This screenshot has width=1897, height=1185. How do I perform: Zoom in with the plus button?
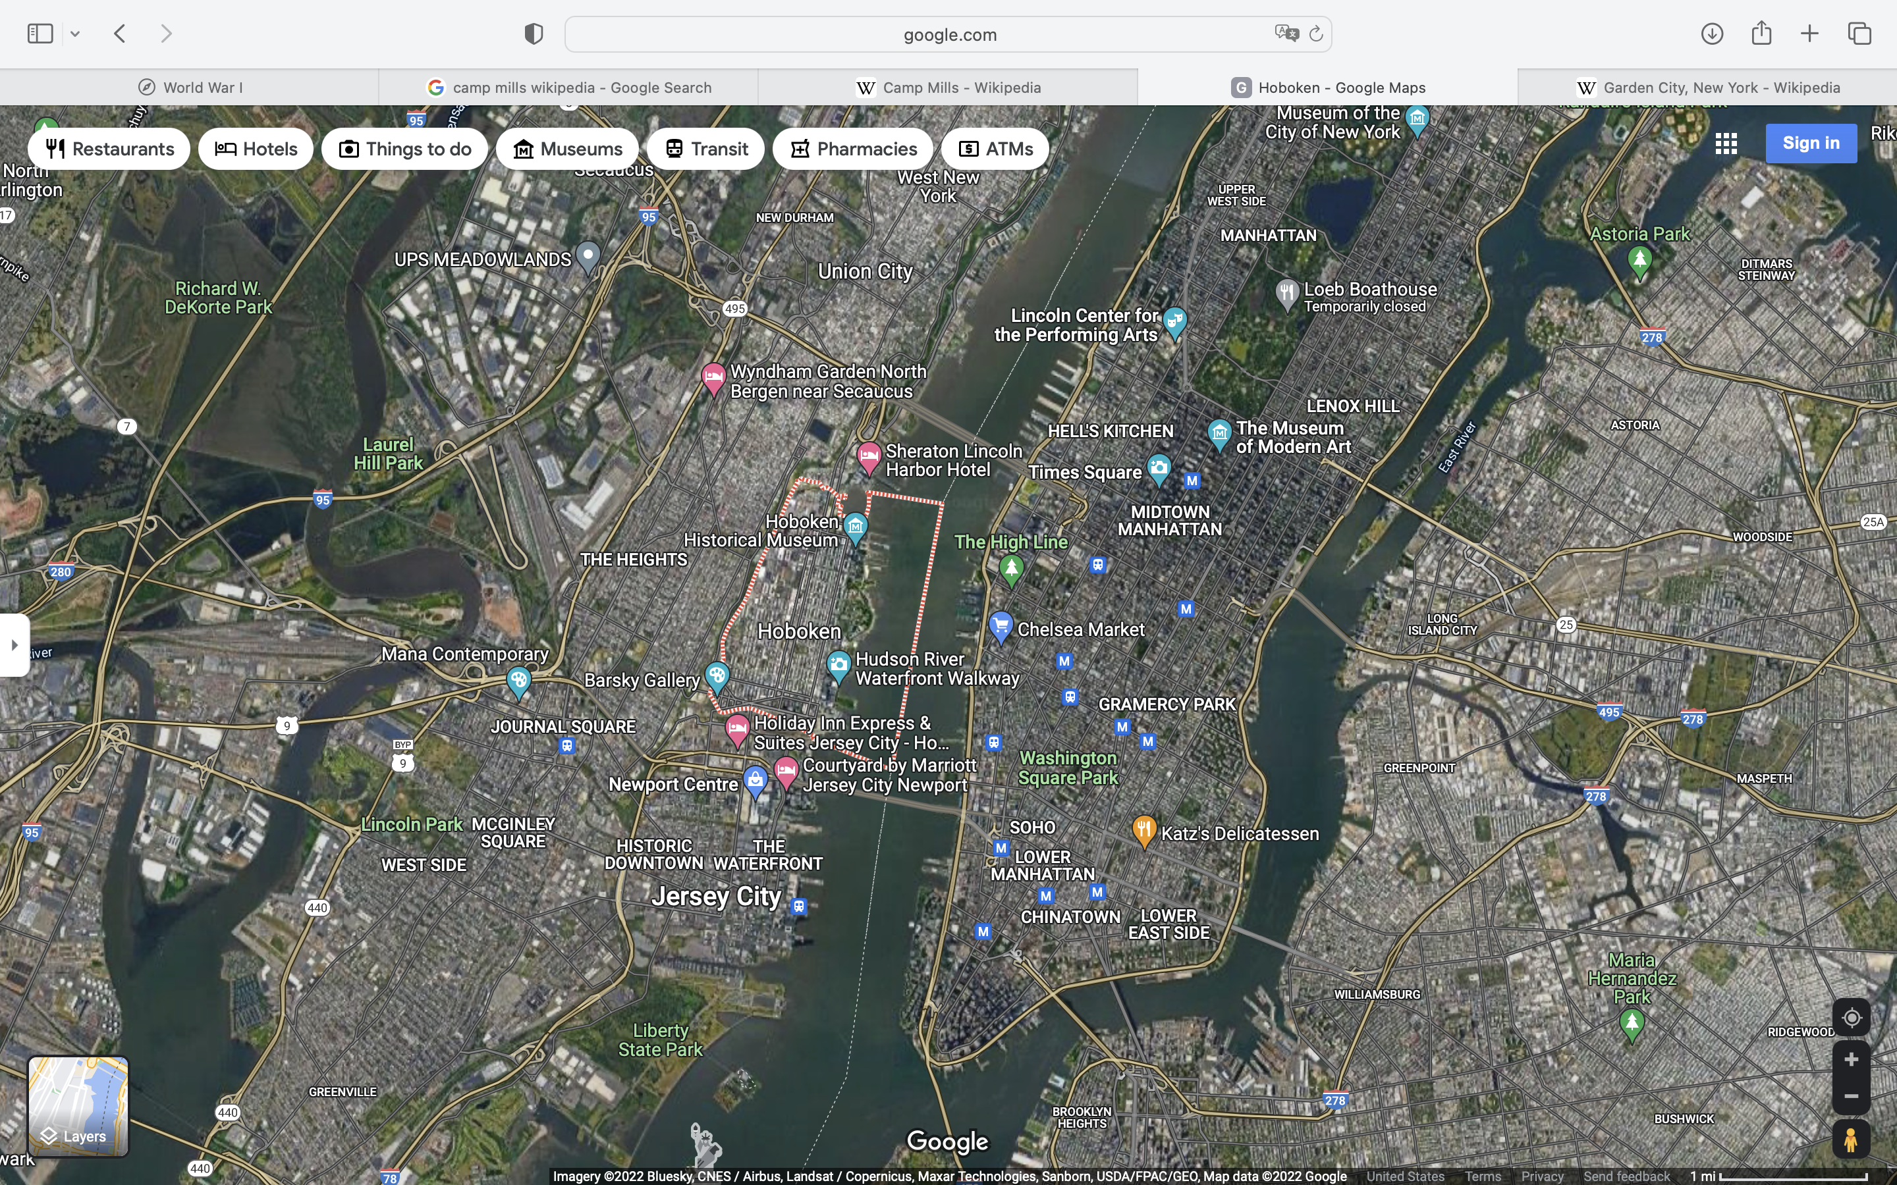click(x=1851, y=1060)
